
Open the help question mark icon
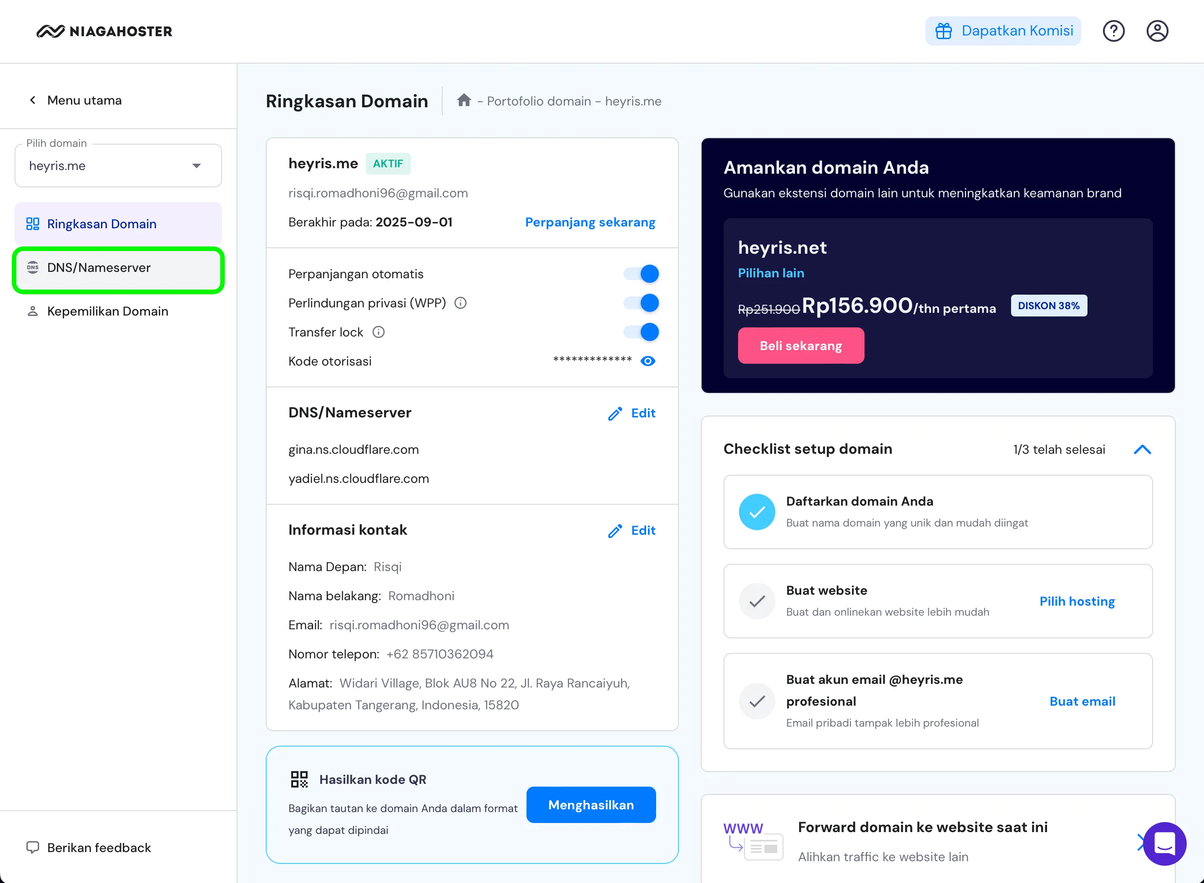click(1113, 30)
